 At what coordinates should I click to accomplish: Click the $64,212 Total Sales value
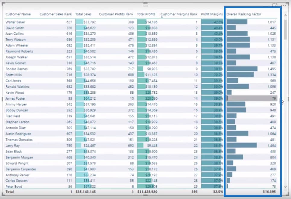coord(90,98)
